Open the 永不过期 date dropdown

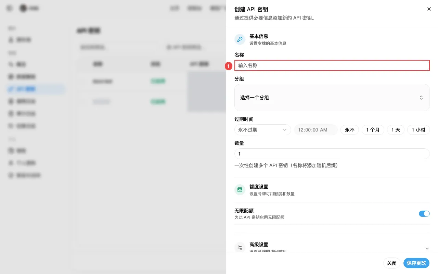pyautogui.click(x=262, y=130)
